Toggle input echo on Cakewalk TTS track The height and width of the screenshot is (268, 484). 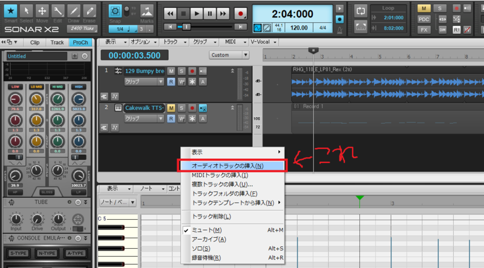click(x=203, y=108)
